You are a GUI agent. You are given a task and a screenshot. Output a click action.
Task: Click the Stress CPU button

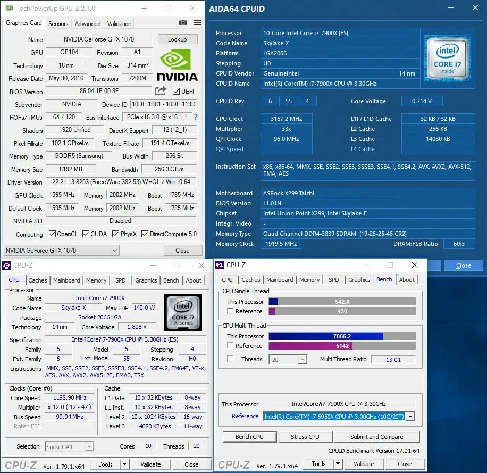[x=305, y=437]
